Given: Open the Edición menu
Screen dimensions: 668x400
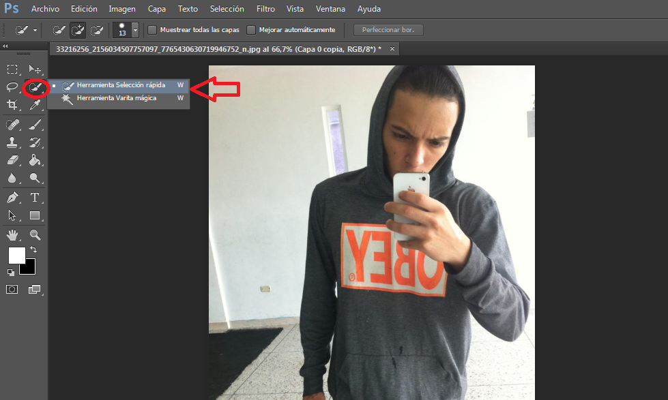Looking at the screenshot, I should [x=84, y=9].
